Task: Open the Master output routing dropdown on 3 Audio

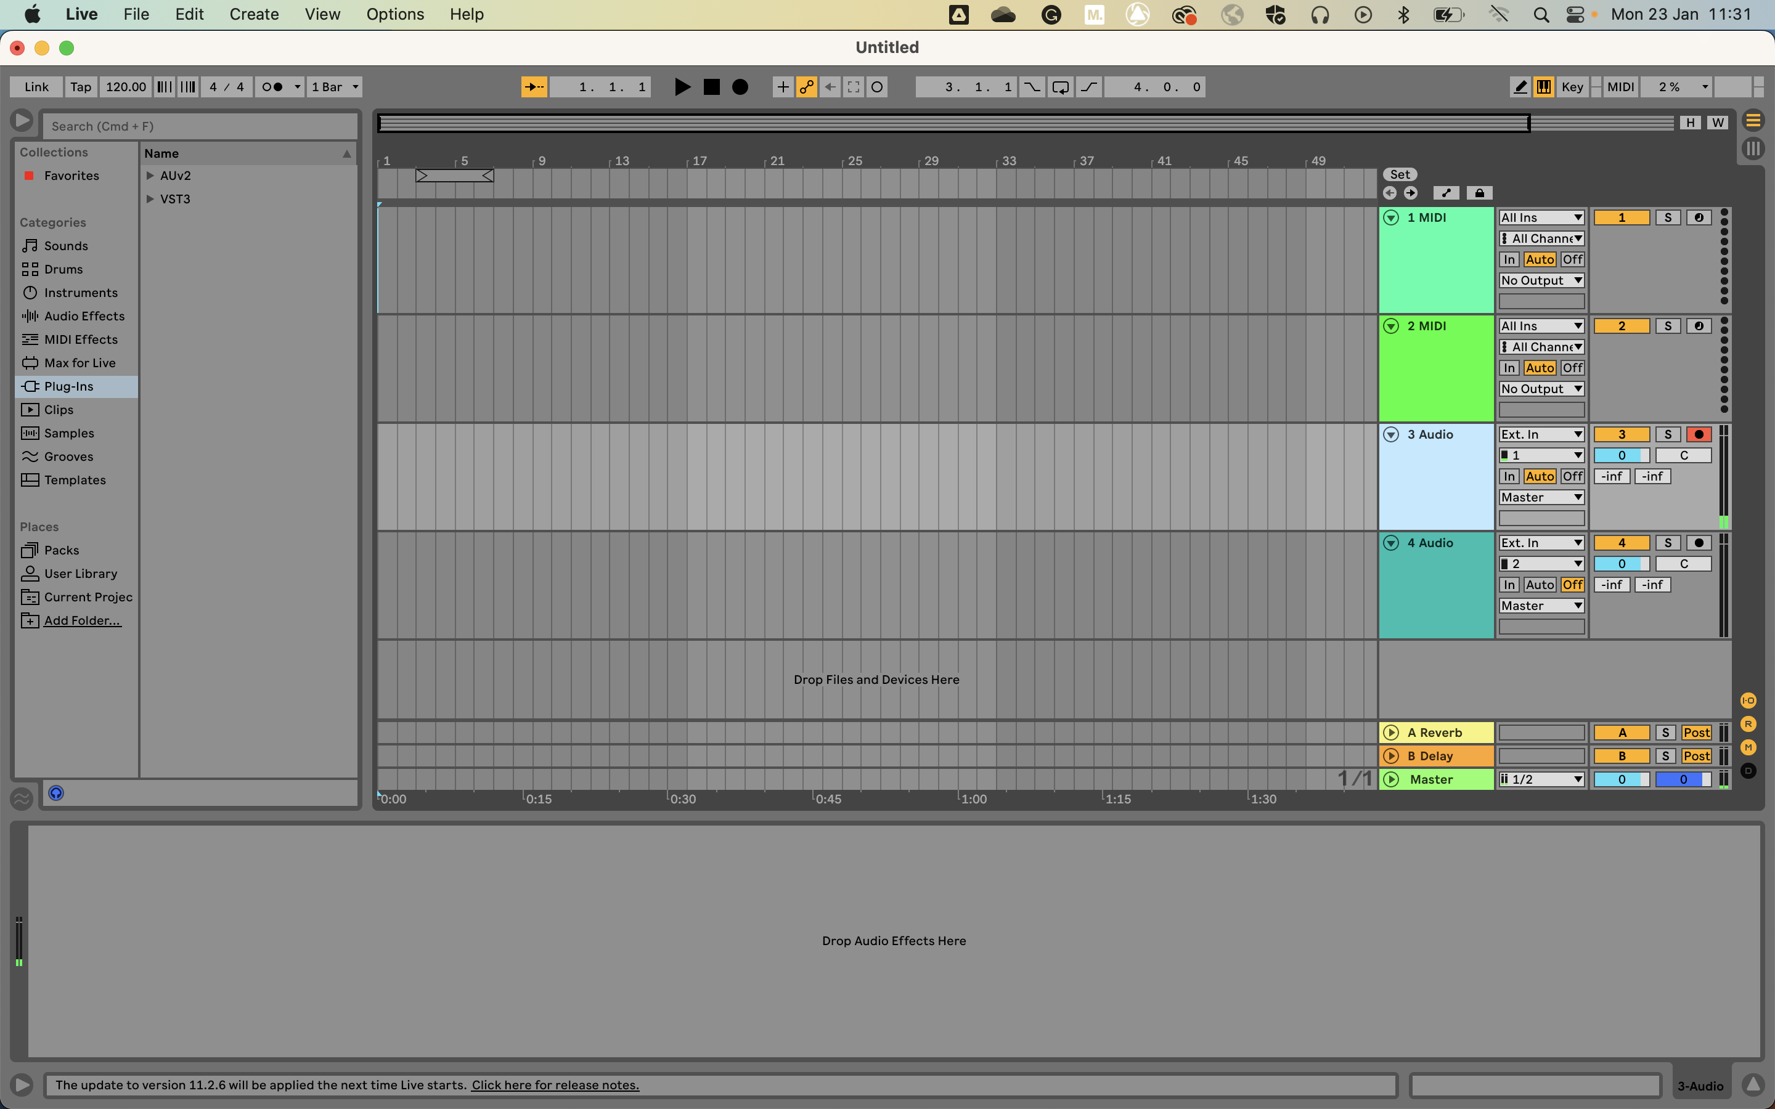Action: pos(1540,497)
